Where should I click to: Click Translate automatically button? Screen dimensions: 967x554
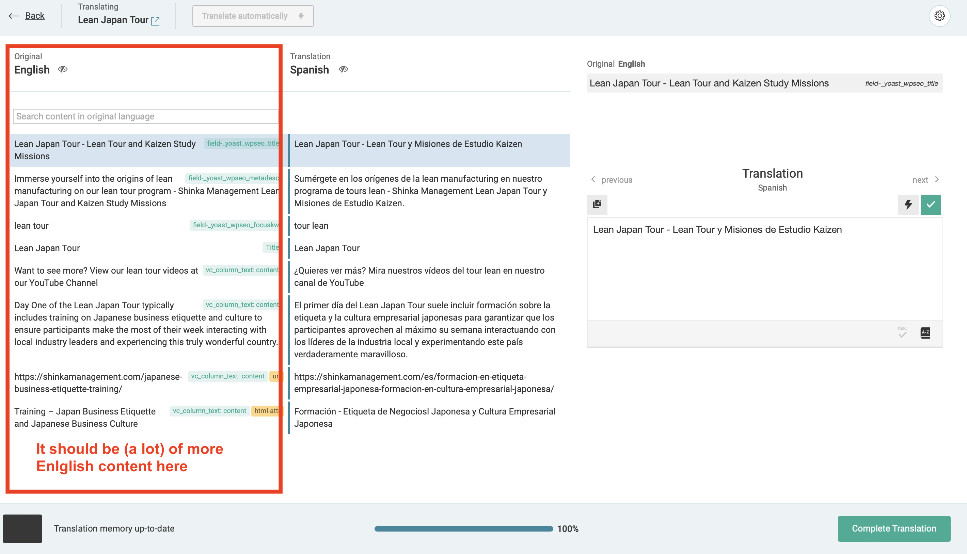pos(253,16)
